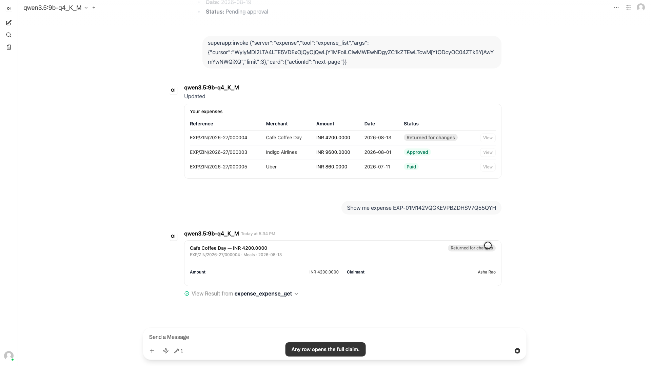
Task: Open the profile avatar menu at top right
Action: click(x=641, y=7)
